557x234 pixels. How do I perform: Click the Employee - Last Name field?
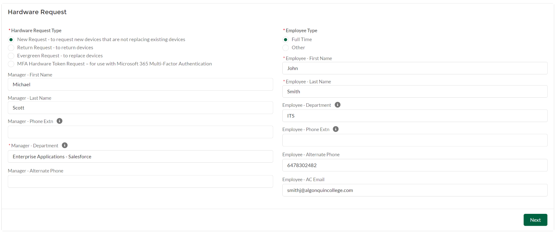[415, 91]
